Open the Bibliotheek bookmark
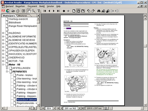148x111 pixels. [15, 22]
